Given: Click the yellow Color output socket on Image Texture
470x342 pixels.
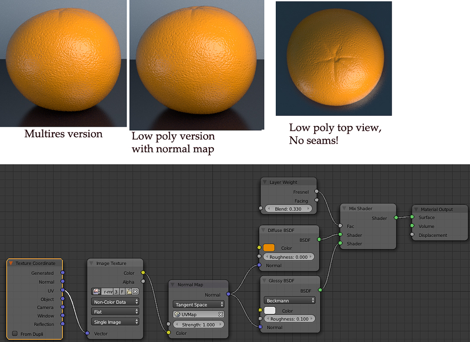Looking at the screenshot, I should point(143,273).
